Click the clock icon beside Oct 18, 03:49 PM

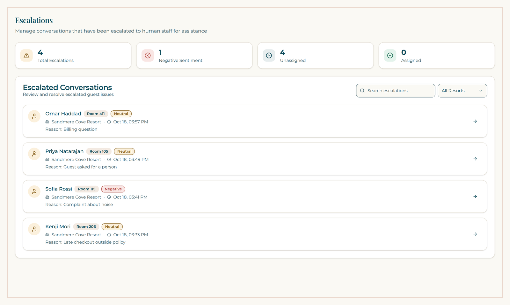(109, 159)
